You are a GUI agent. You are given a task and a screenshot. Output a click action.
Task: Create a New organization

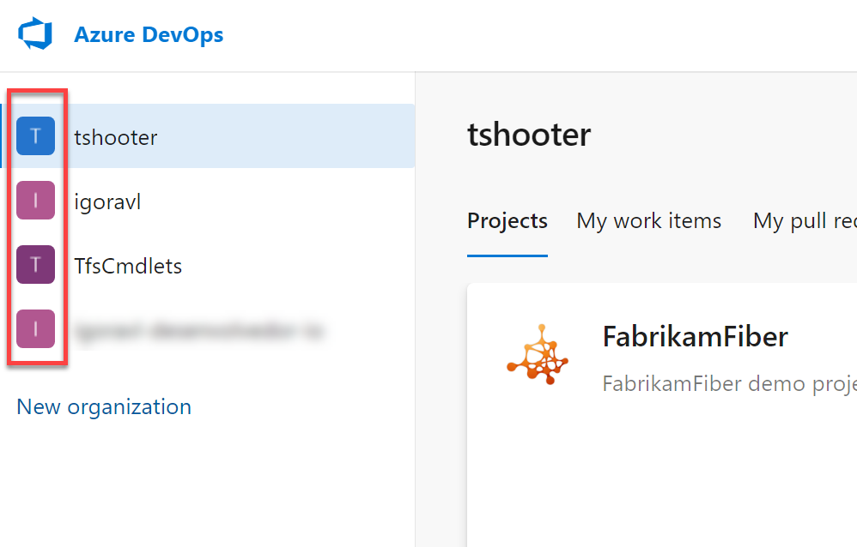tap(104, 406)
